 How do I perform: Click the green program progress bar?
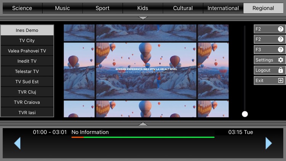pyautogui.click(x=143, y=137)
